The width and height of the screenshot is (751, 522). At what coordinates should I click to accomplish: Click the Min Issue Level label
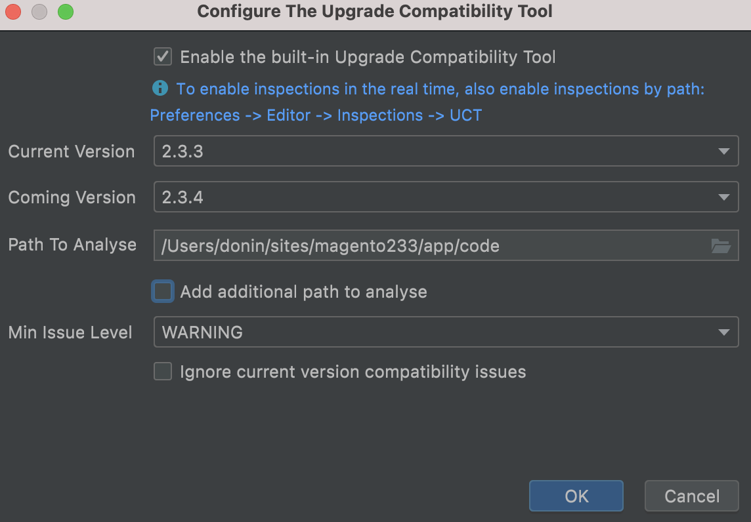click(70, 332)
